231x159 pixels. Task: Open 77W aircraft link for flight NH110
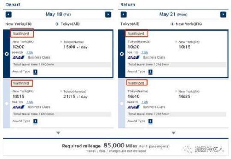pyautogui.click(x=145, y=53)
